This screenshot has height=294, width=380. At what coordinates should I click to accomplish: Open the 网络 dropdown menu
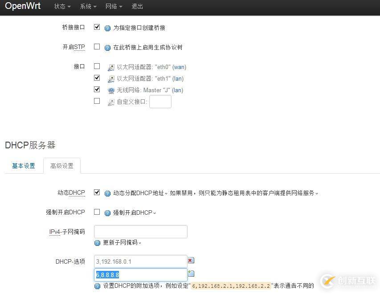[x=112, y=6]
